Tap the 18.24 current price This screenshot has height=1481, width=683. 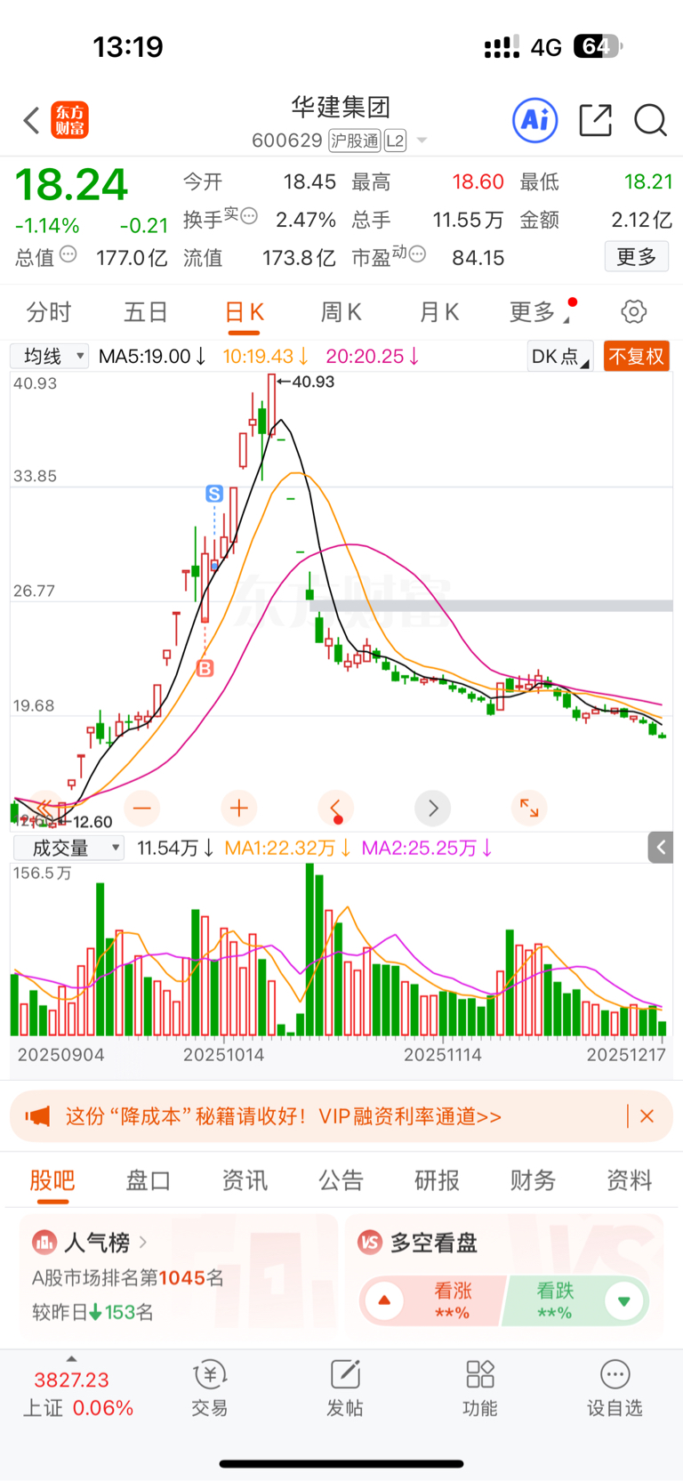click(x=72, y=185)
